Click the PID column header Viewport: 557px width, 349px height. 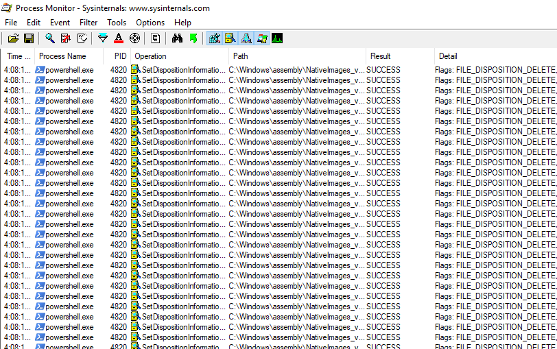pyautogui.click(x=117, y=56)
